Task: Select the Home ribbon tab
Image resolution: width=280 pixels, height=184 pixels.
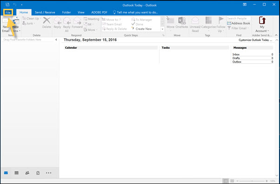Action: [24, 13]
